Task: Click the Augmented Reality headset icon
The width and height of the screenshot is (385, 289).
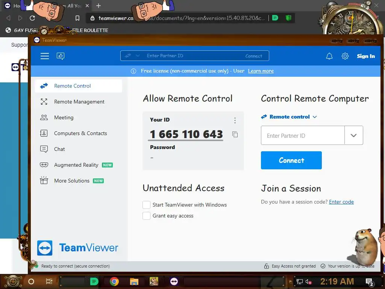Action: [x=44, y=165]
